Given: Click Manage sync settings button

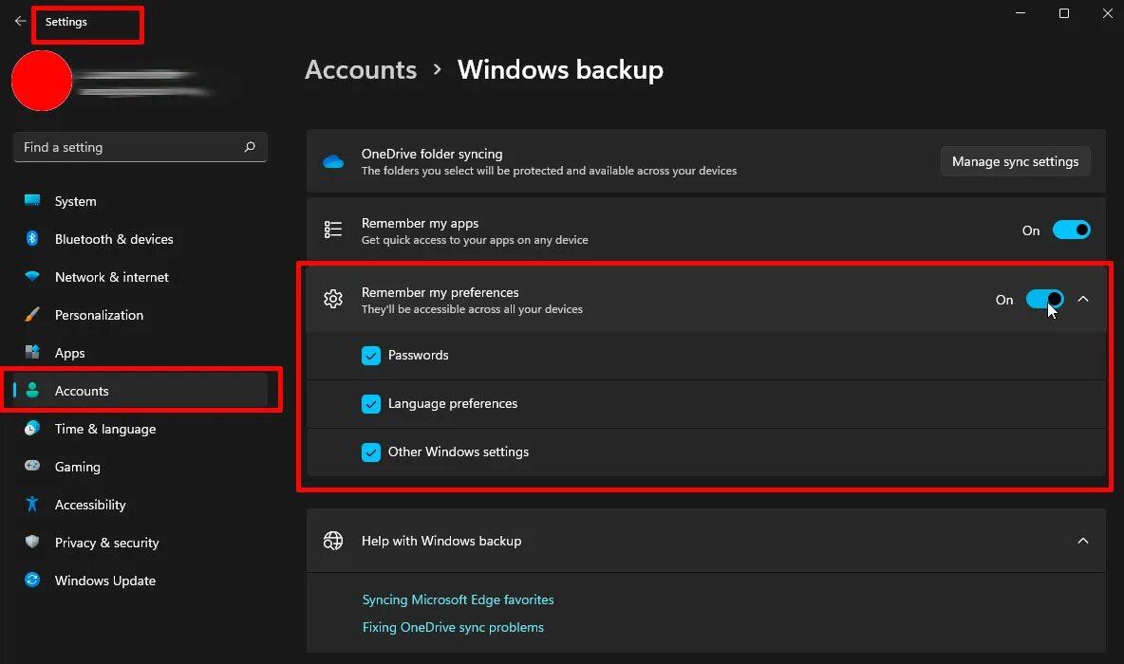Looking at the screenshot, I should pos(1015,162).
